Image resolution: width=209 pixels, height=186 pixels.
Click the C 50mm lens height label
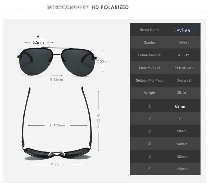103,61
